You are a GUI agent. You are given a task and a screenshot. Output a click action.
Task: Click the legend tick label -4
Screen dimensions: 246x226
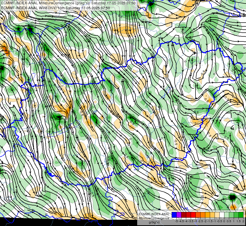pos(186,221)
